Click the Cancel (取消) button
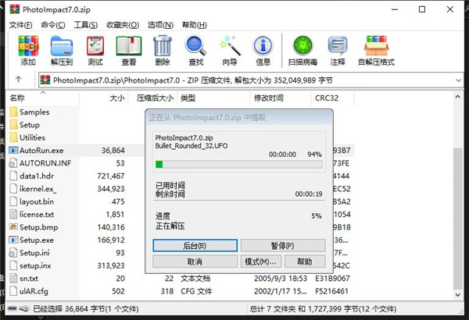 pos(195,261)
